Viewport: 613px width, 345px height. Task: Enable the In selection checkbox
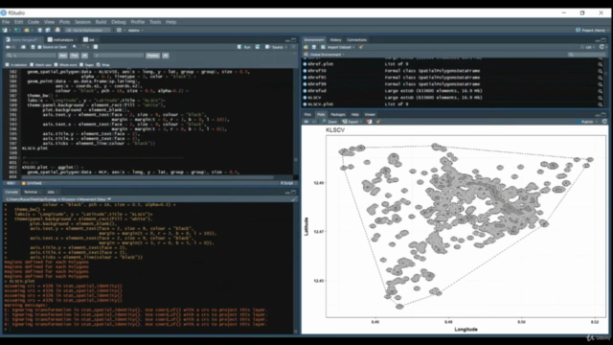pos(7,64)
